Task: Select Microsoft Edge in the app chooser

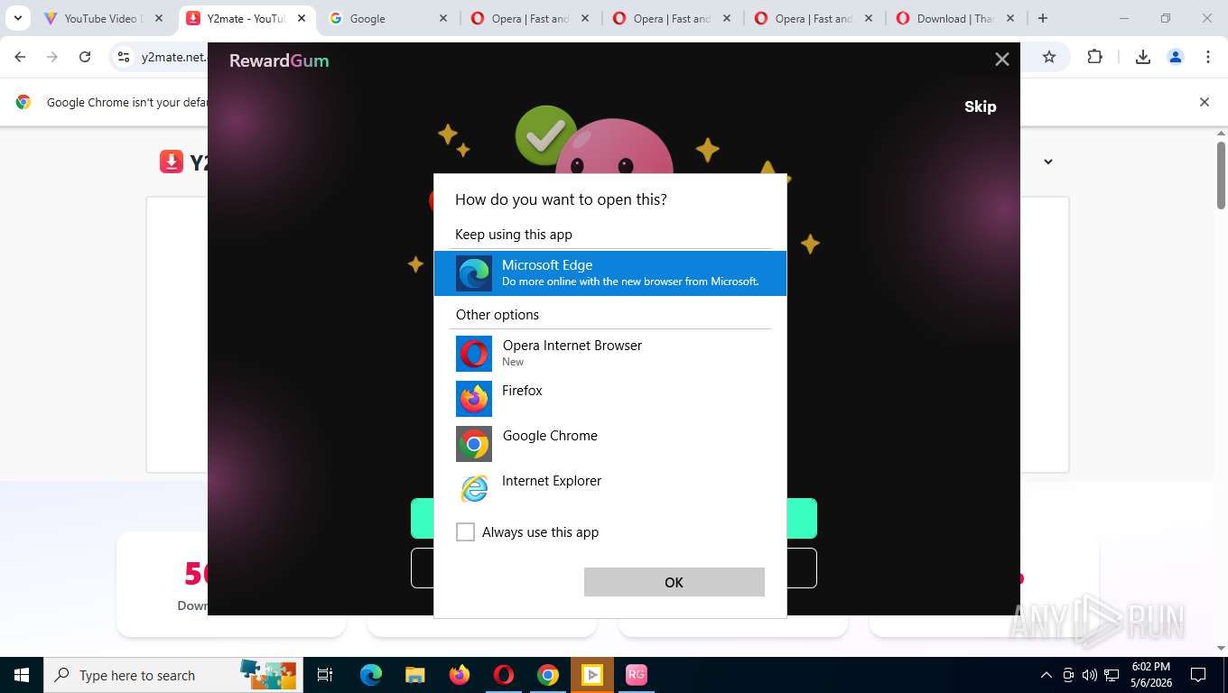Action: (610, 273)
